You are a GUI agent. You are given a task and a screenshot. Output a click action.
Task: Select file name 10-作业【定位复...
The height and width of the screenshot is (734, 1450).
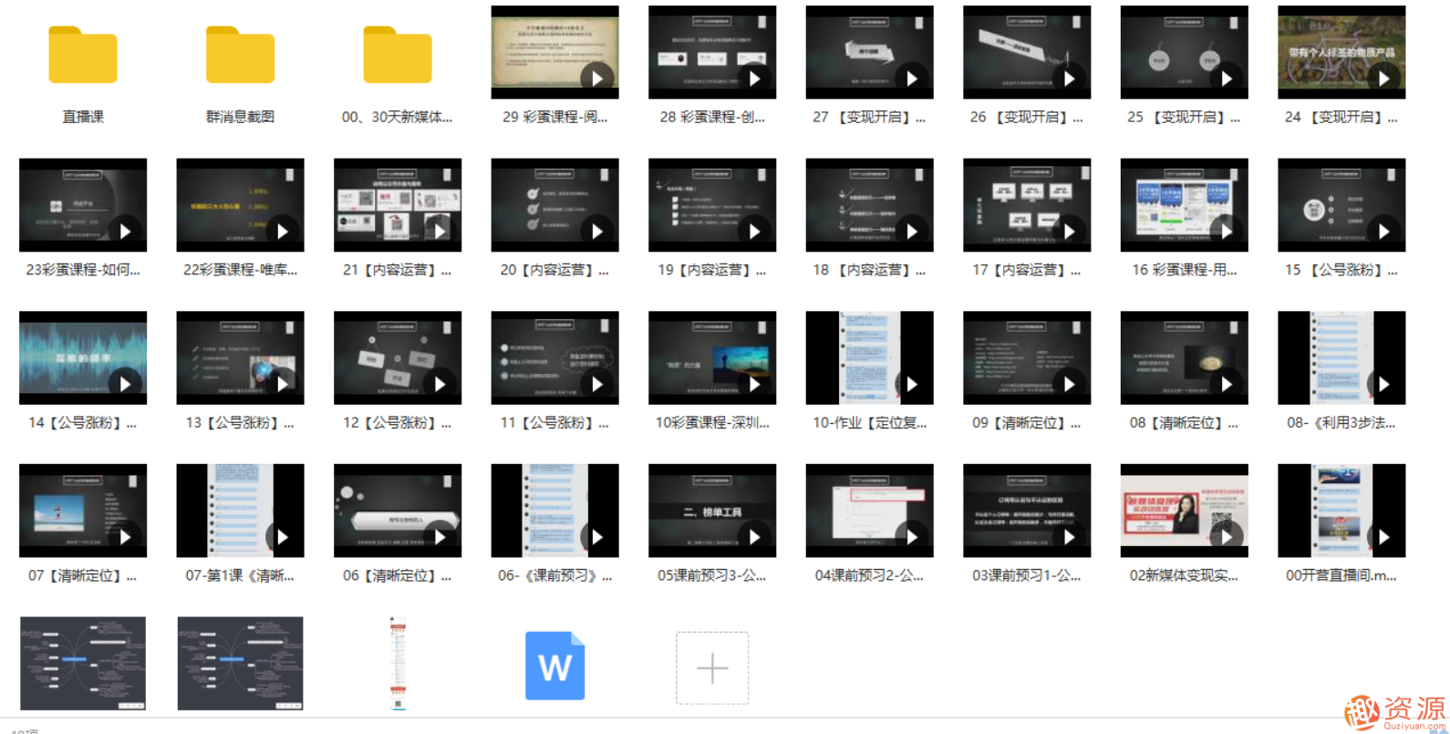(869, 423)
